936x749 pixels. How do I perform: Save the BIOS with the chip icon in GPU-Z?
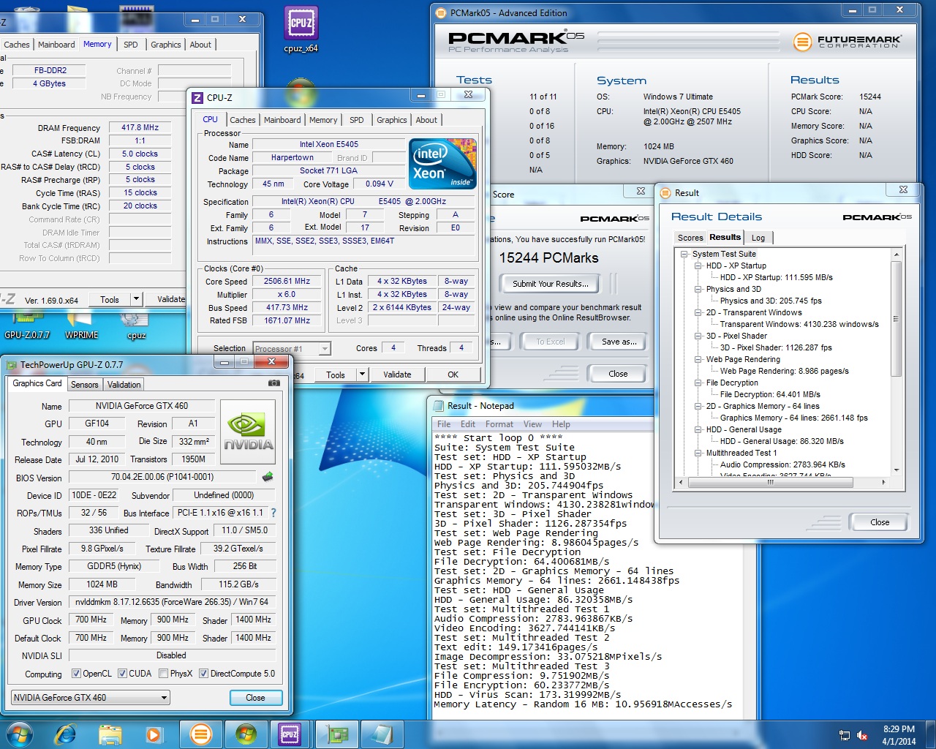(x=268, y=477)
